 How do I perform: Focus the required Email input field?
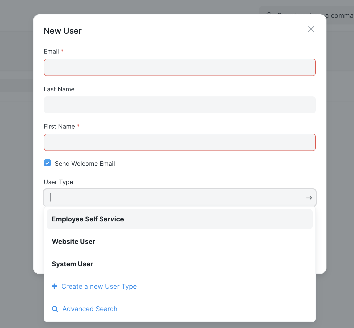coord(180,67)
